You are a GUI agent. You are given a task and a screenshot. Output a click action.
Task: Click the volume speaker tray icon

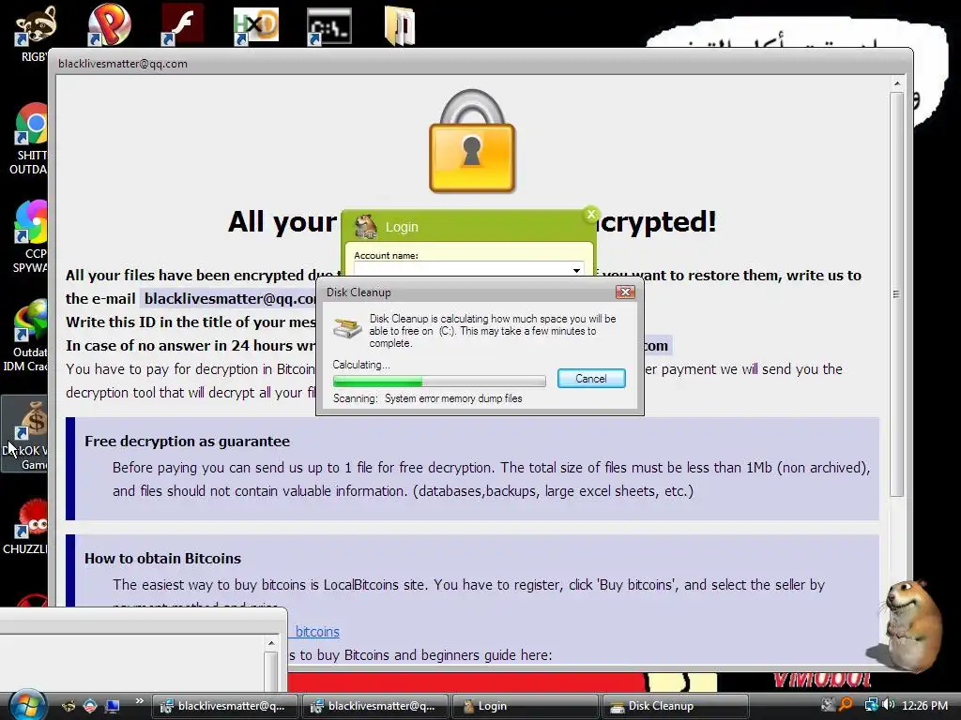(x=888, y=705)
